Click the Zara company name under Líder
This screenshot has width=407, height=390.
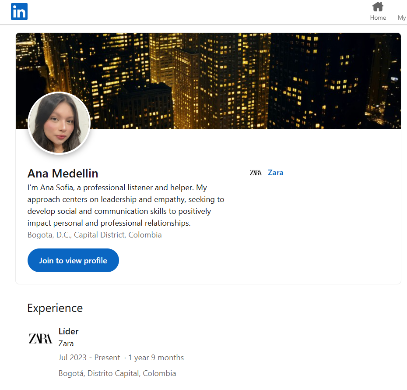tap(66, 344)
